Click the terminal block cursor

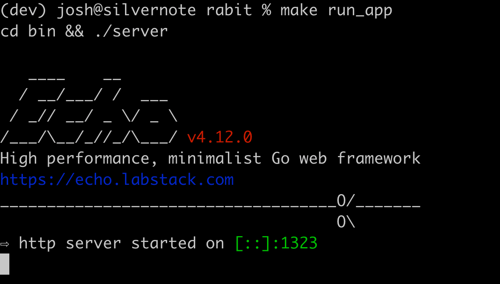[5, 264]
